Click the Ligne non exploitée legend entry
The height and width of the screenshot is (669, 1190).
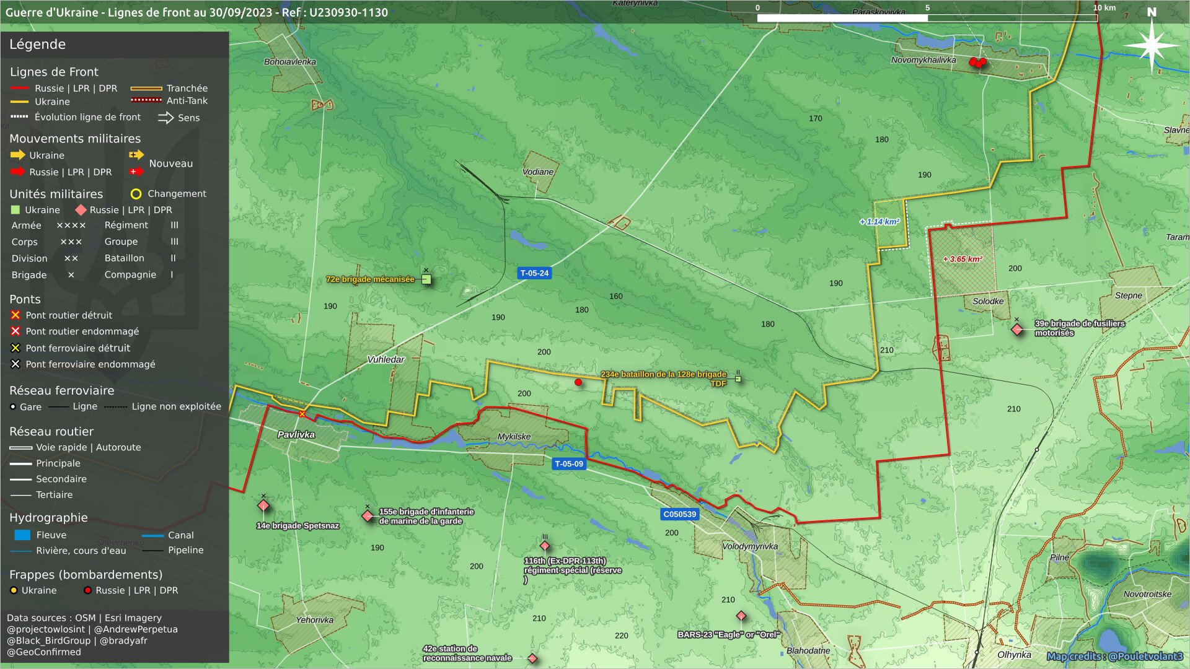162,406
